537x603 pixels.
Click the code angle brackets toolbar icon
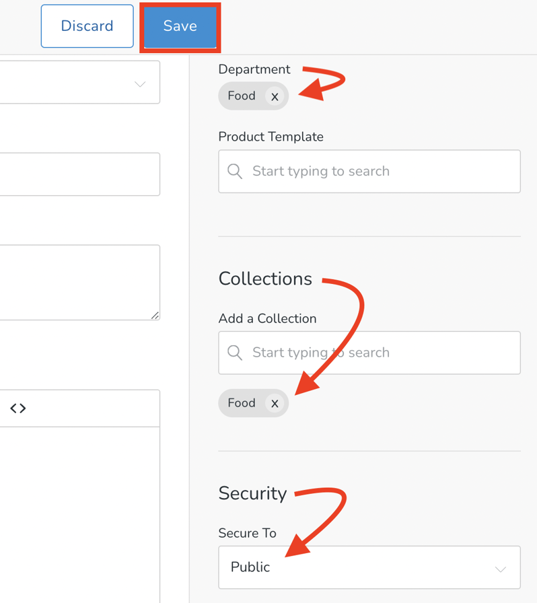click(x=17, y=408)
